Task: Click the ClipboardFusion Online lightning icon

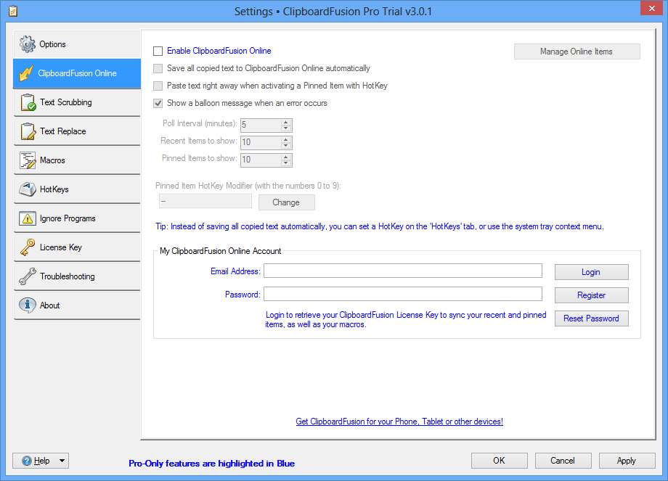Action: (26, 73)
